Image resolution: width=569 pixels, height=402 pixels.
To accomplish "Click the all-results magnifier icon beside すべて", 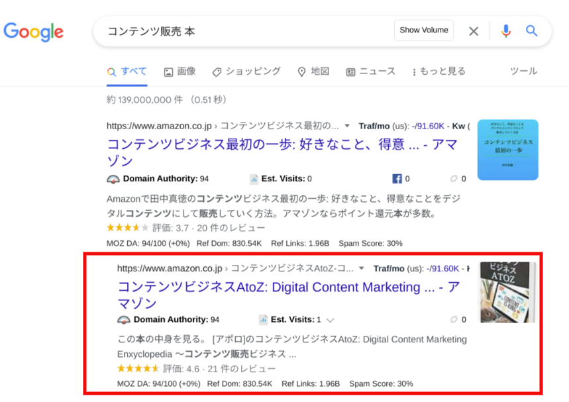I will point(112,72).
